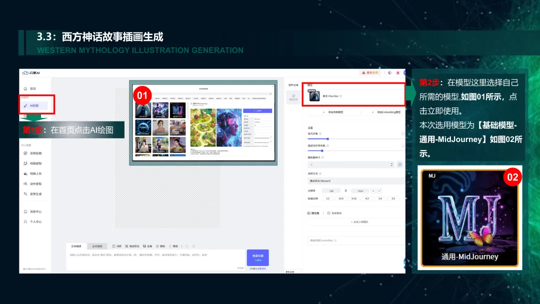The width and height of the screenshot is (540, 304).
Task: Switch to the 图生图 tab
Action: pyautogui.click(x=313, y=213)
